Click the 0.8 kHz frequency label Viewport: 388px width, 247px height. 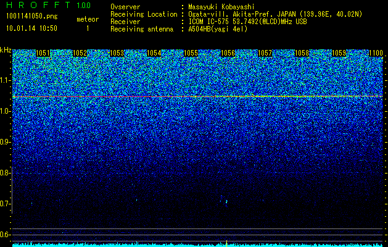point(6,173)
